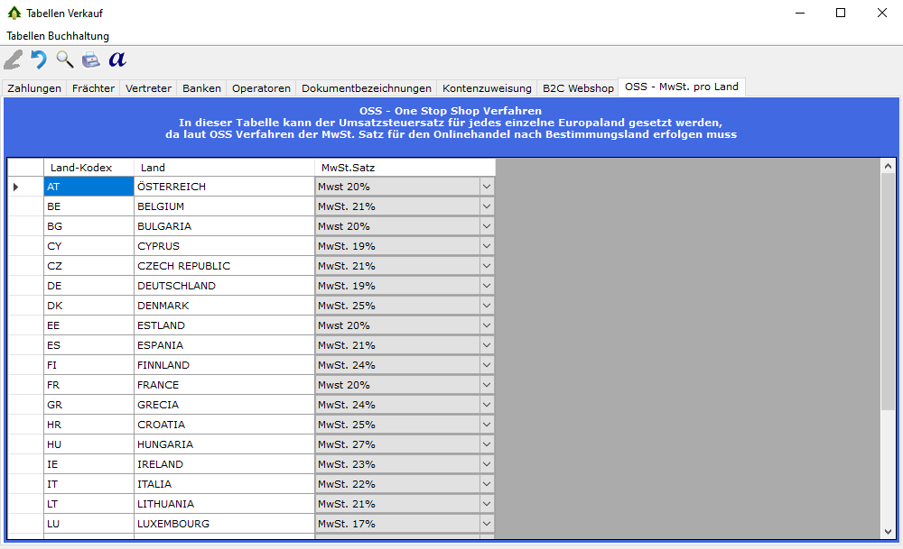The height and width of the screenshot is (549, 903).
Task: Go to the Kontenzuweisung tab
Action: click(487, 88)
